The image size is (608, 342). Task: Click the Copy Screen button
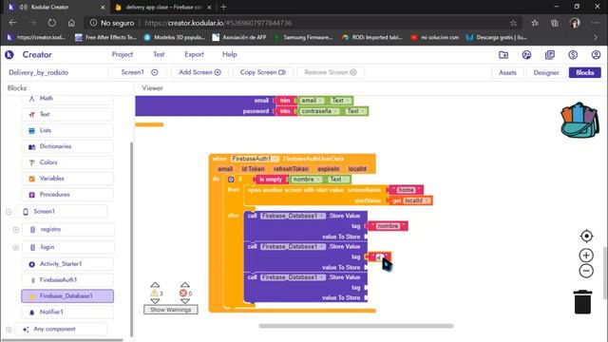tap(262, 72)
